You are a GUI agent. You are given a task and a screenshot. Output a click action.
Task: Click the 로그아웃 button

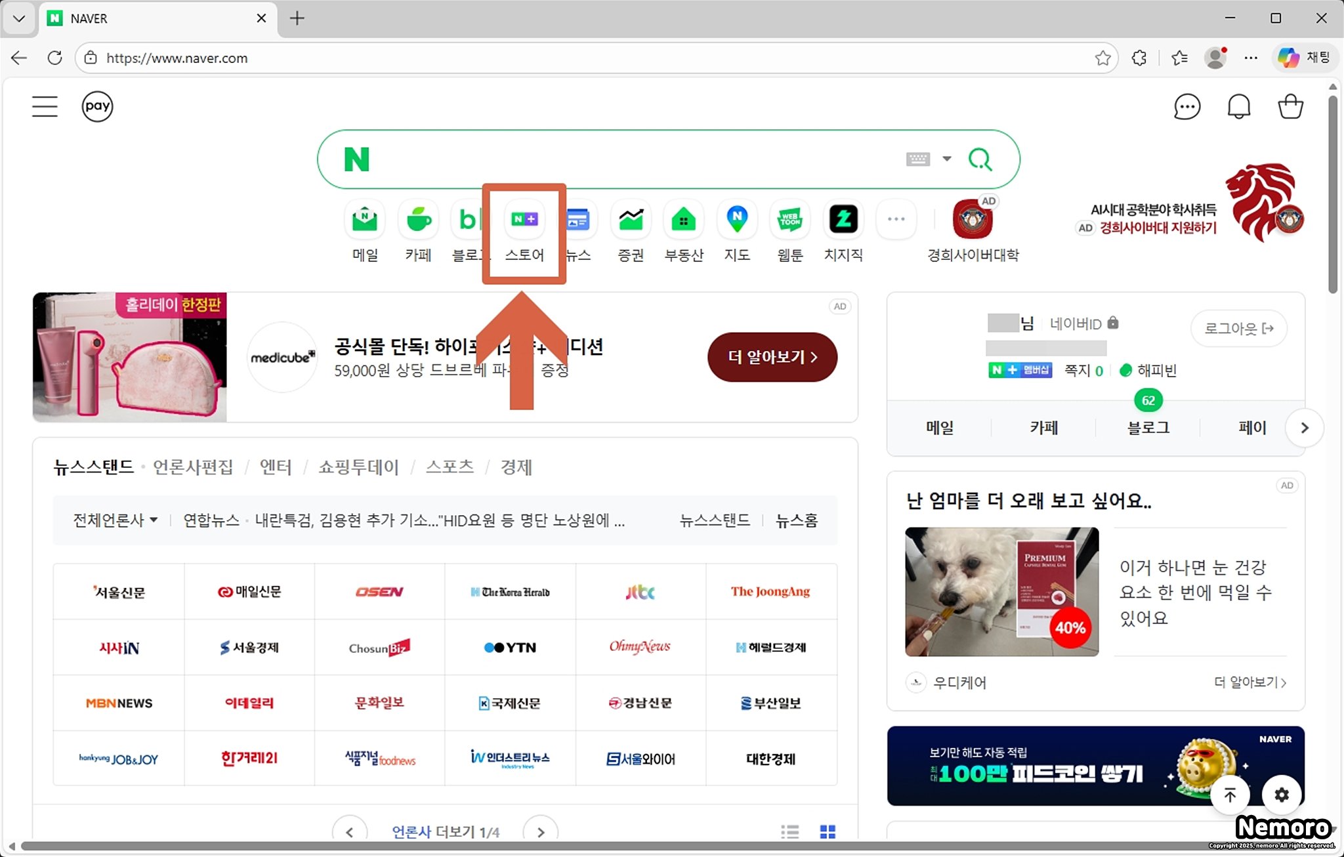[x=1238, y=328]
